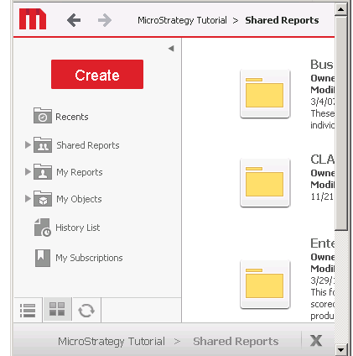The height and width of the screenshot is (356, 353).
Task: Expand the Shared Reports tree node
Action: pyautogui.click(x=28, y=144)
